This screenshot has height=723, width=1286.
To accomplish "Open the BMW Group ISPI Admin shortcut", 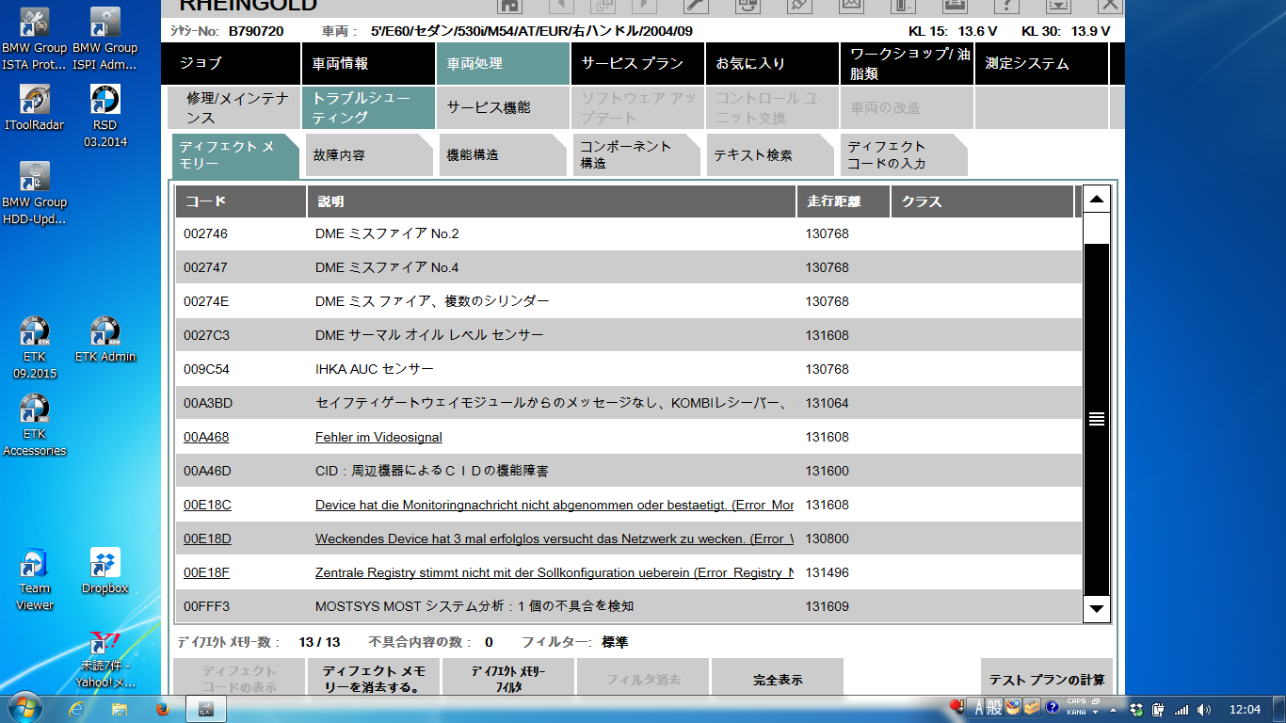I will pos(105,39).
